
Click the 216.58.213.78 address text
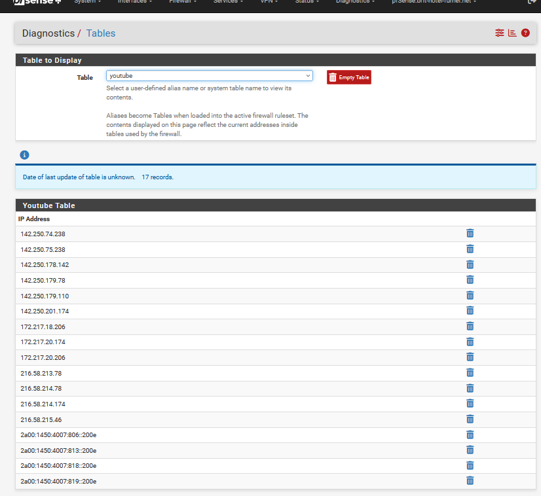[x=41, y=373]
